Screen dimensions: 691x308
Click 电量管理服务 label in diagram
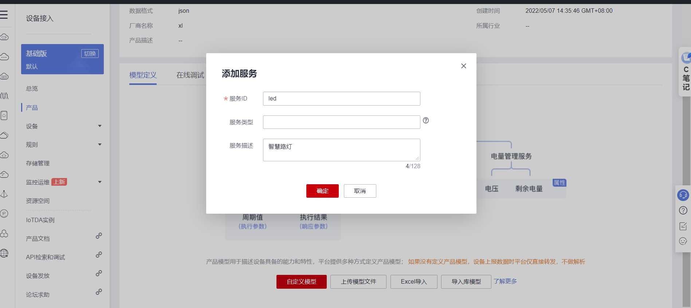(511, 156)
